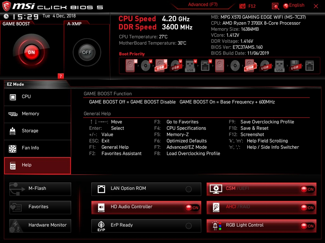
Task: Click the AHCI hard drive icon
Action: pyautogui.click(x=216, y=207)
